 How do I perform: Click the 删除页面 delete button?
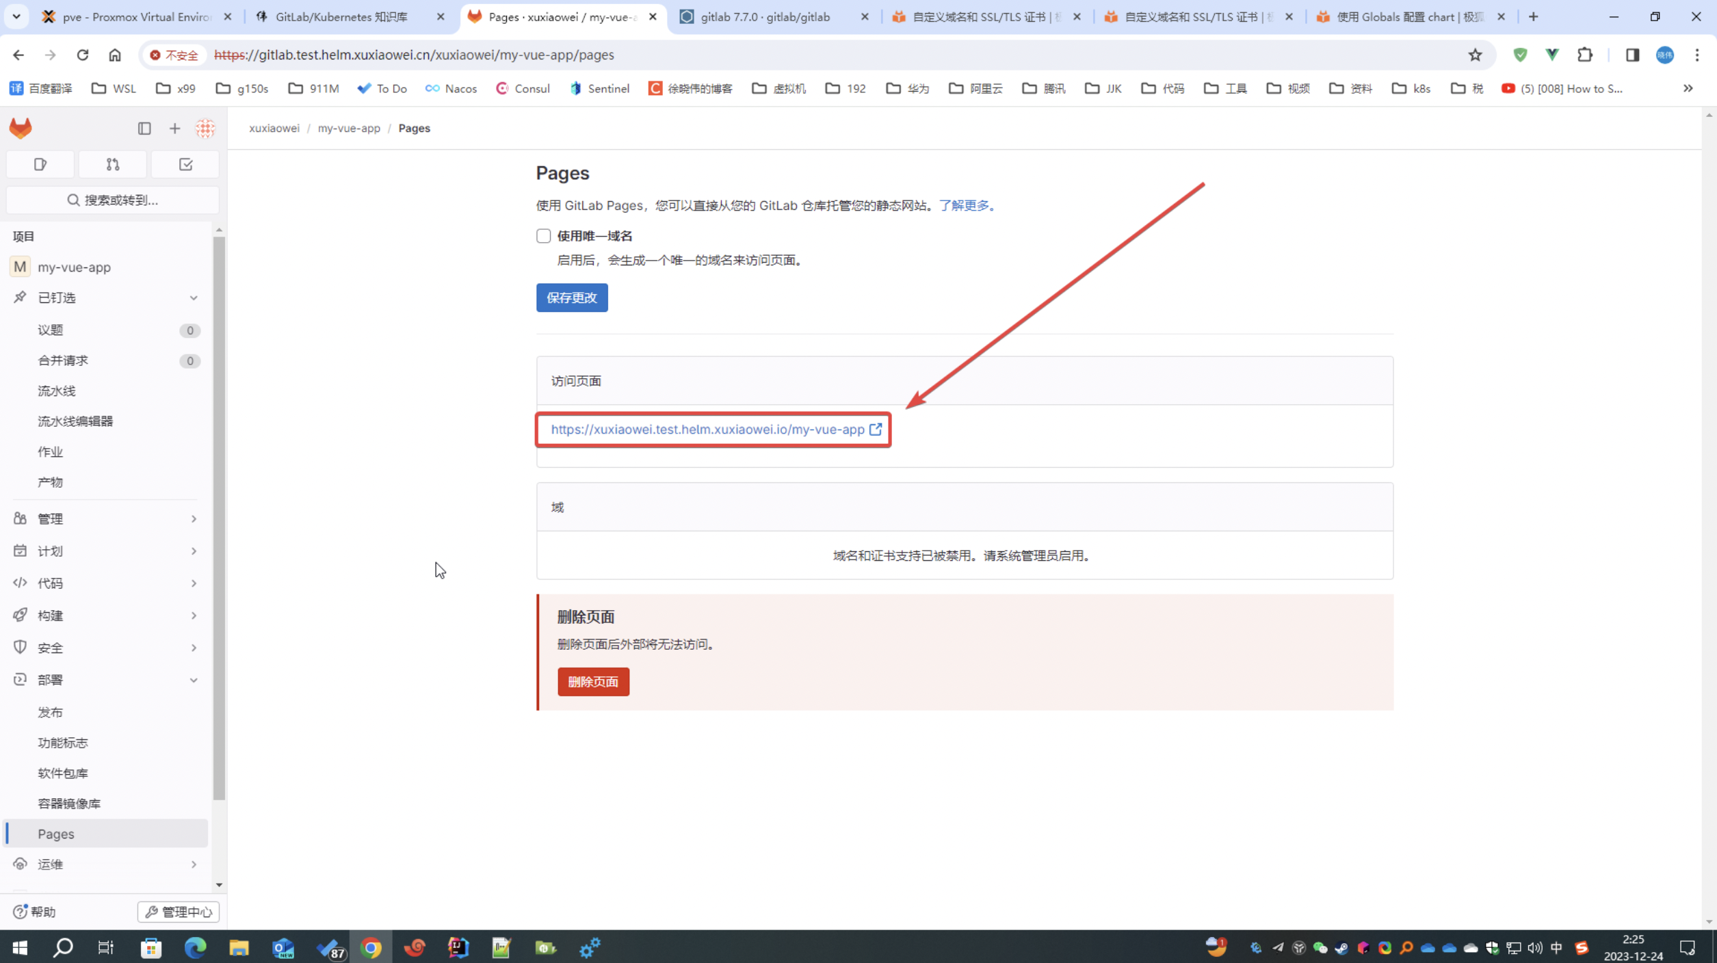(593, 681)
